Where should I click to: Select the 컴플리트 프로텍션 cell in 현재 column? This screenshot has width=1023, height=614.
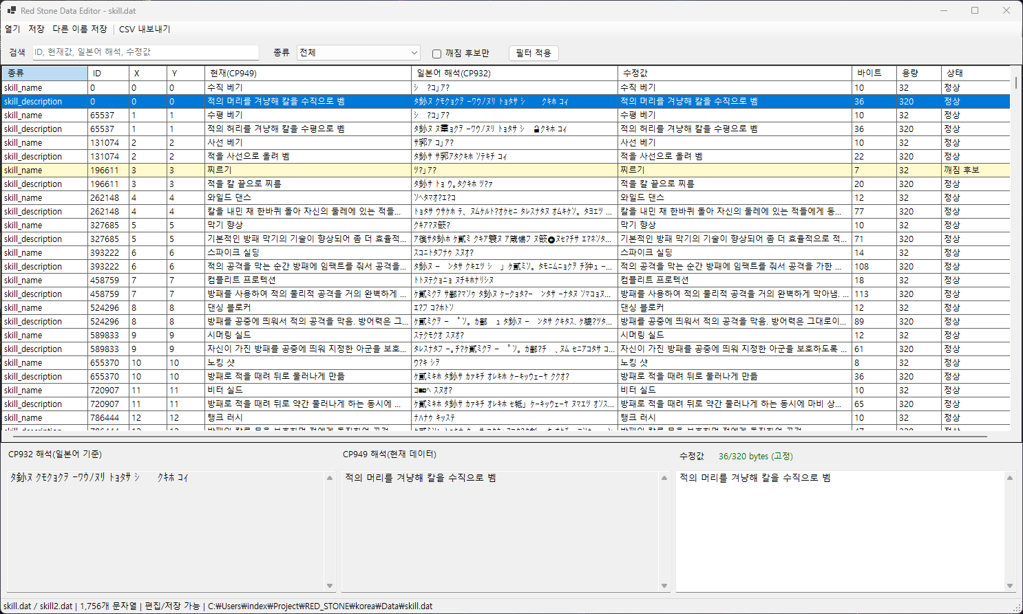tap(308, 280)
